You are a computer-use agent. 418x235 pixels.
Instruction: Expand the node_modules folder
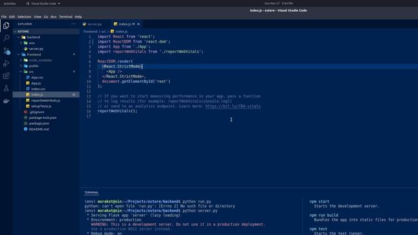click(21, 60)
